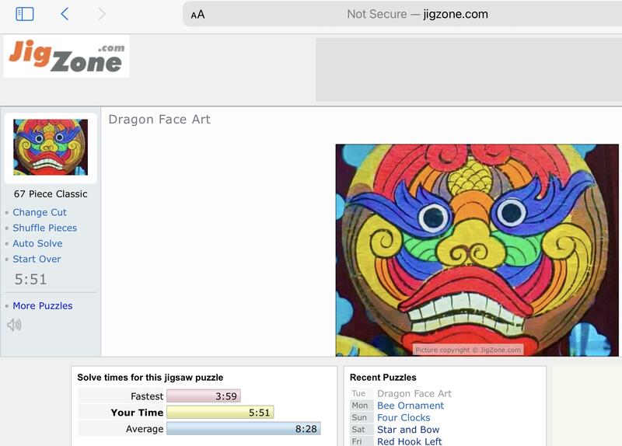Choose Auto Solve in sidebar
This screenshot has height=446, width=622.
[37, 243]
